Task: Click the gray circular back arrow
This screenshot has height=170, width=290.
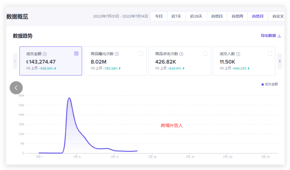Action: tap(16, 88)
